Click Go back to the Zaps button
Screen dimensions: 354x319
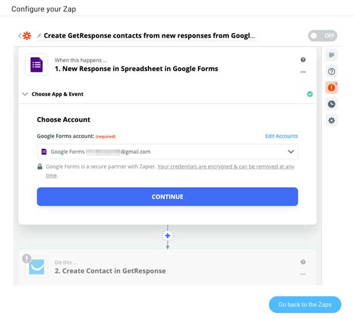click(305, 304)
